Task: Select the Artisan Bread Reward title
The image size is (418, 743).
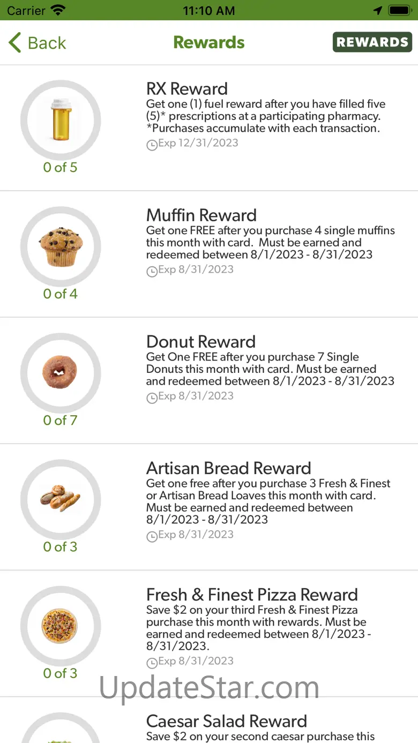Action: click(229, 468)
